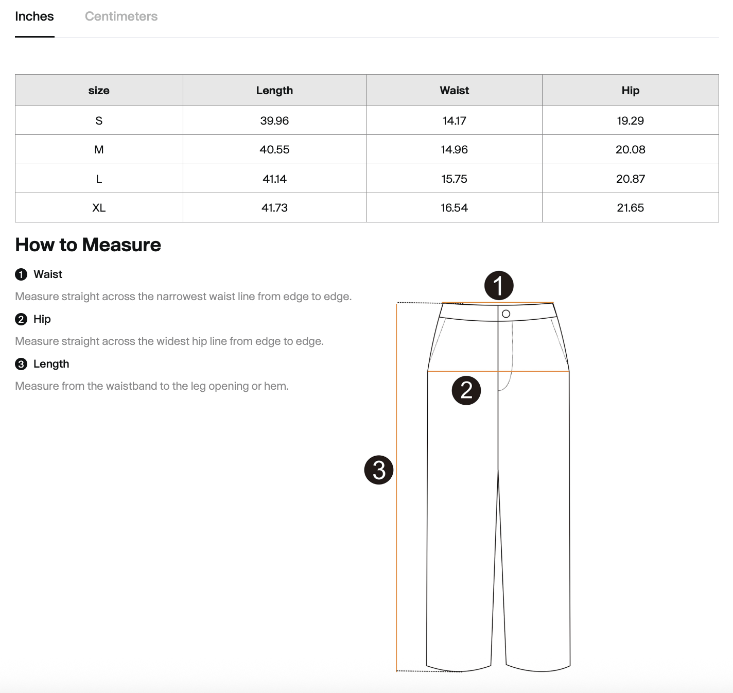The image size is (733, 693).
Task: Click the number 1 bullet beside Waist
Action: tap(21, 274)
